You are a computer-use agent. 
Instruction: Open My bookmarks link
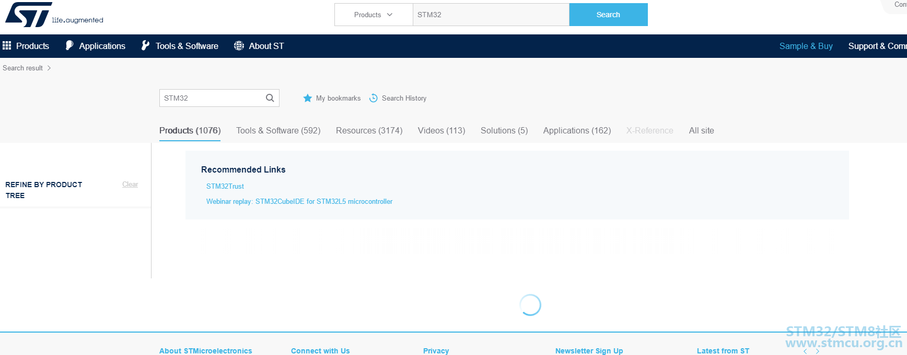click(338, 98)
